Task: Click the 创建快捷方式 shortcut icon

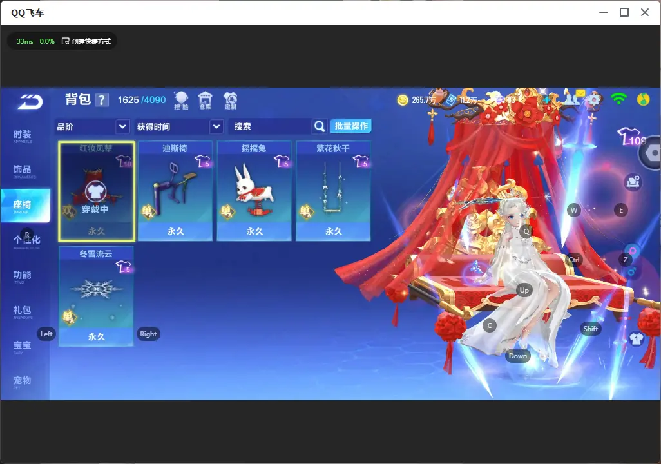Action: click(x=65, y=41)
